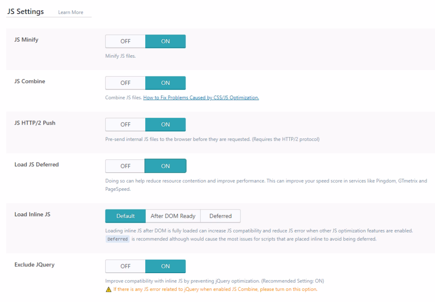Image resolution: width=435 pixels, height=302 pixels.
Task: Click the Load Inline JS label
Action: tap(32, 215)
